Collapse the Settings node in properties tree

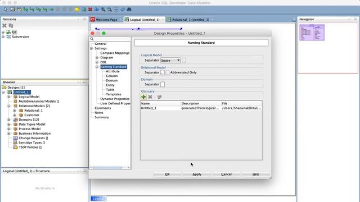click(91, 48)
